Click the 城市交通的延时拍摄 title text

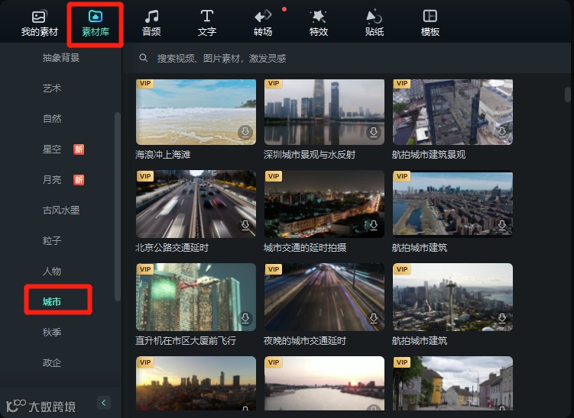click(x=305, y=248)
